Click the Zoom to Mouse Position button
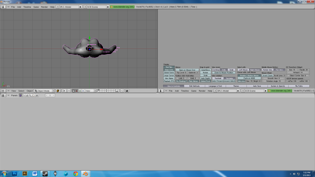Viewport: 315px width, 177px height. (224, 72)
